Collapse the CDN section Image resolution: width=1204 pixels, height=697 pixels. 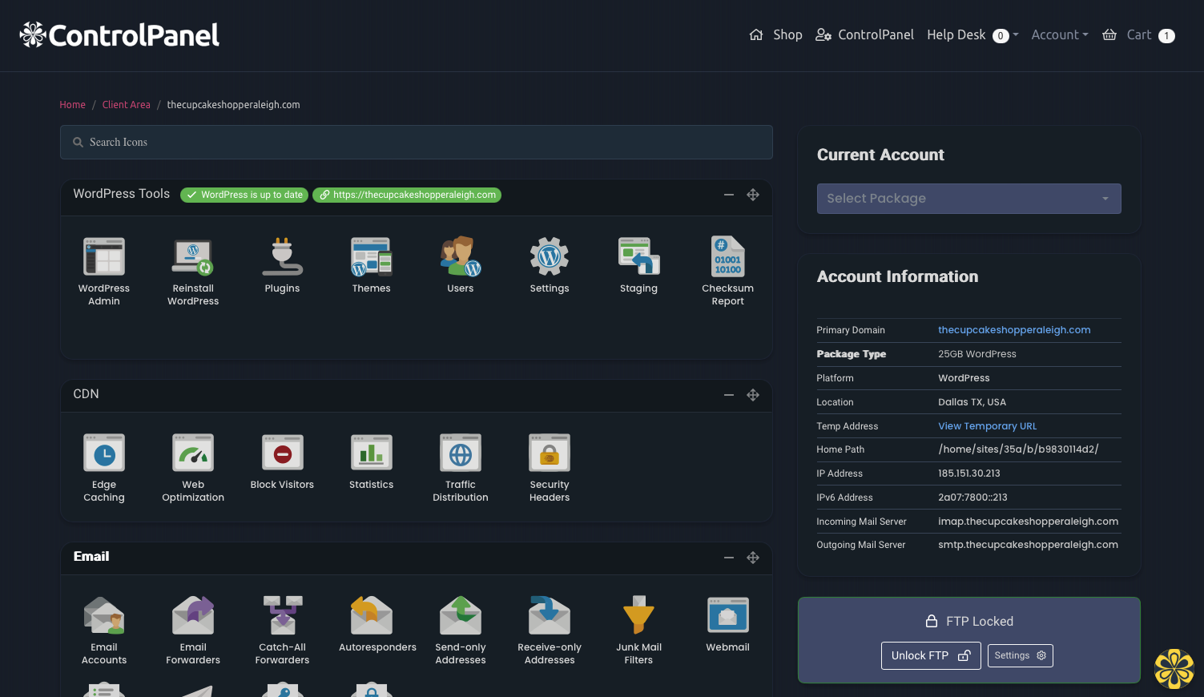pos(729,395)
